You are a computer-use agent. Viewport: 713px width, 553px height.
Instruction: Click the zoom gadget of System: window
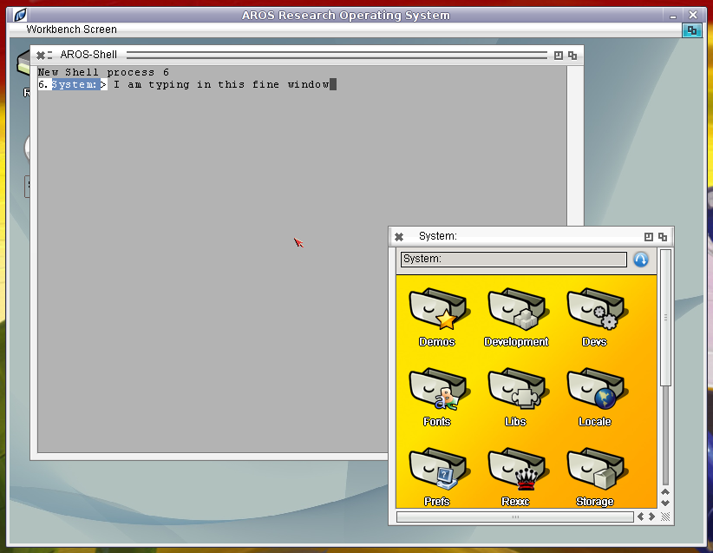tap(649, 237)
